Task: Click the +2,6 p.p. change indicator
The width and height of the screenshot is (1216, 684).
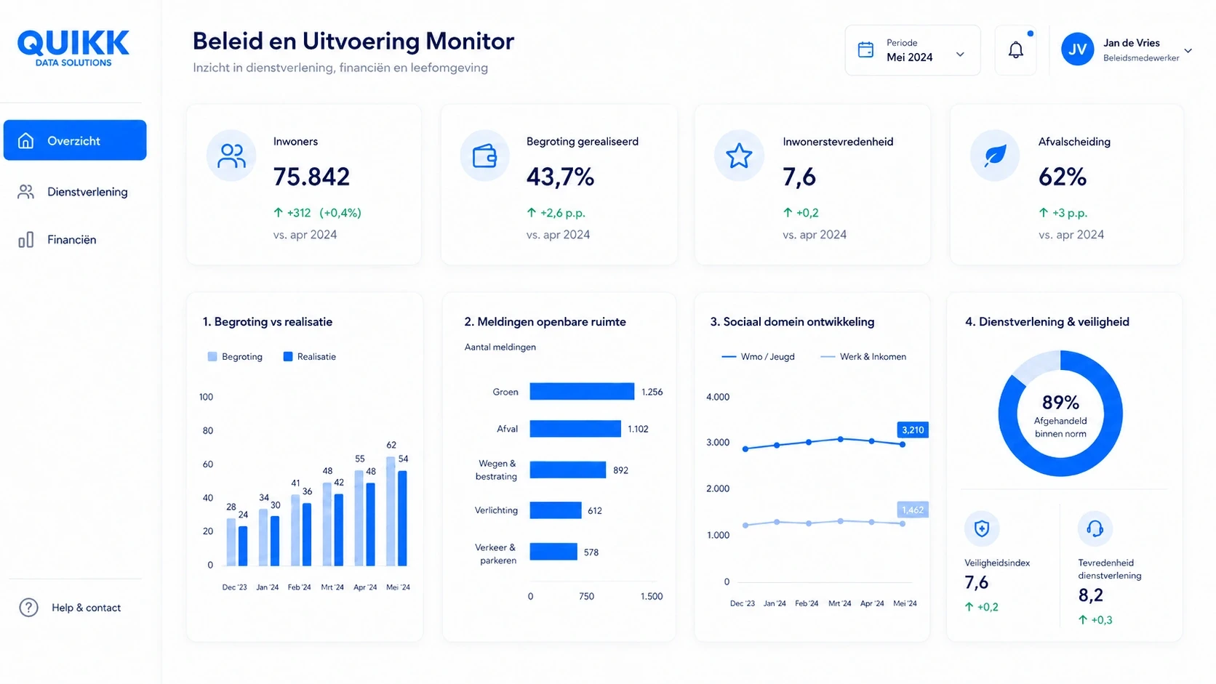Action: [556, 213]
